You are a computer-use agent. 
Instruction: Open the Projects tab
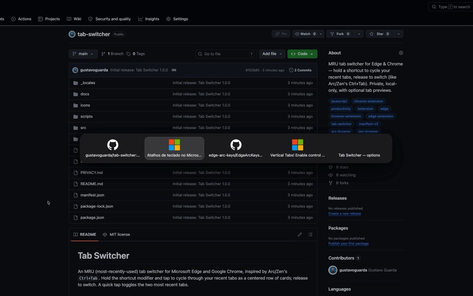[49, 19]
